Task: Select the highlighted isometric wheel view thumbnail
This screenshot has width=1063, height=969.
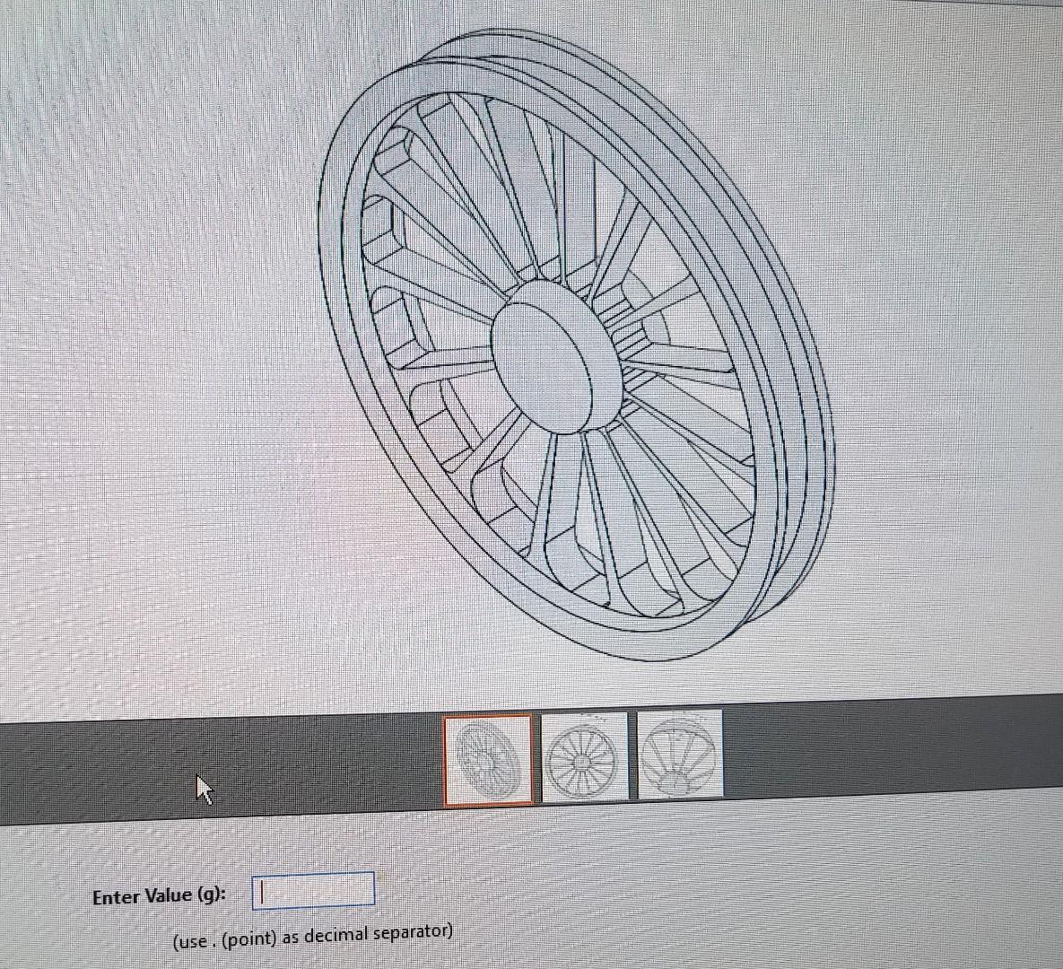Action: click(x=489, y=758)
